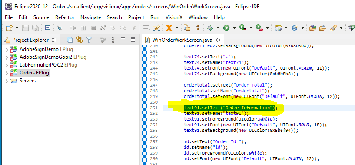Click the Disconnect debug icon
This screenshot has height=165, width=355.
click(103, 28)
